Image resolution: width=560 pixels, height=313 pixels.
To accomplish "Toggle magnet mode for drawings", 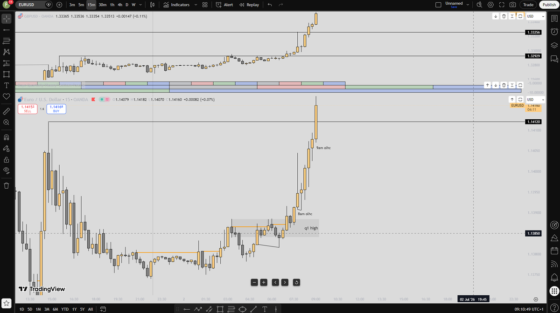I will (x=7, y=137).
